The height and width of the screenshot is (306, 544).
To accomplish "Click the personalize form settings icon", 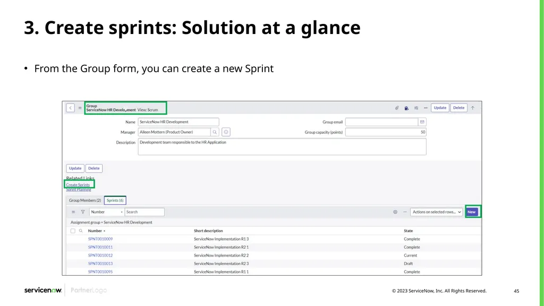I will click(416, 108).
